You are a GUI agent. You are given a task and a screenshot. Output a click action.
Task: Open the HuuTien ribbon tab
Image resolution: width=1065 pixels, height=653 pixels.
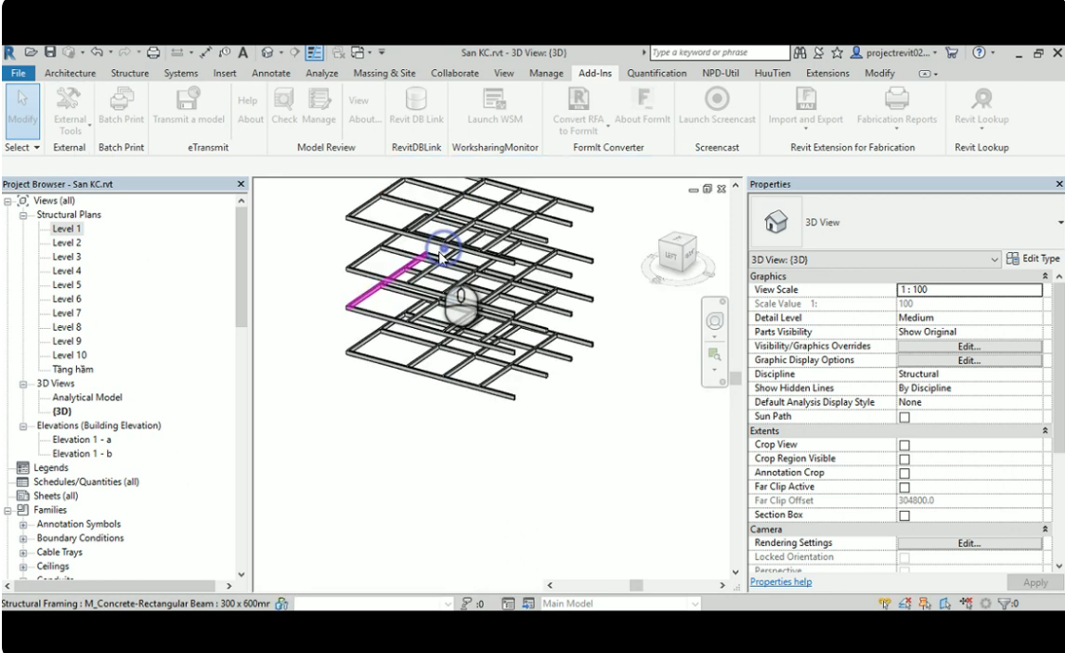coord(772,73)
